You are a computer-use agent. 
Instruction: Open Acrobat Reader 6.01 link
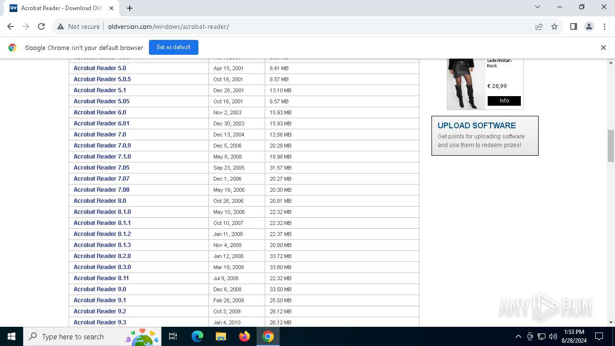click(101, 124)
